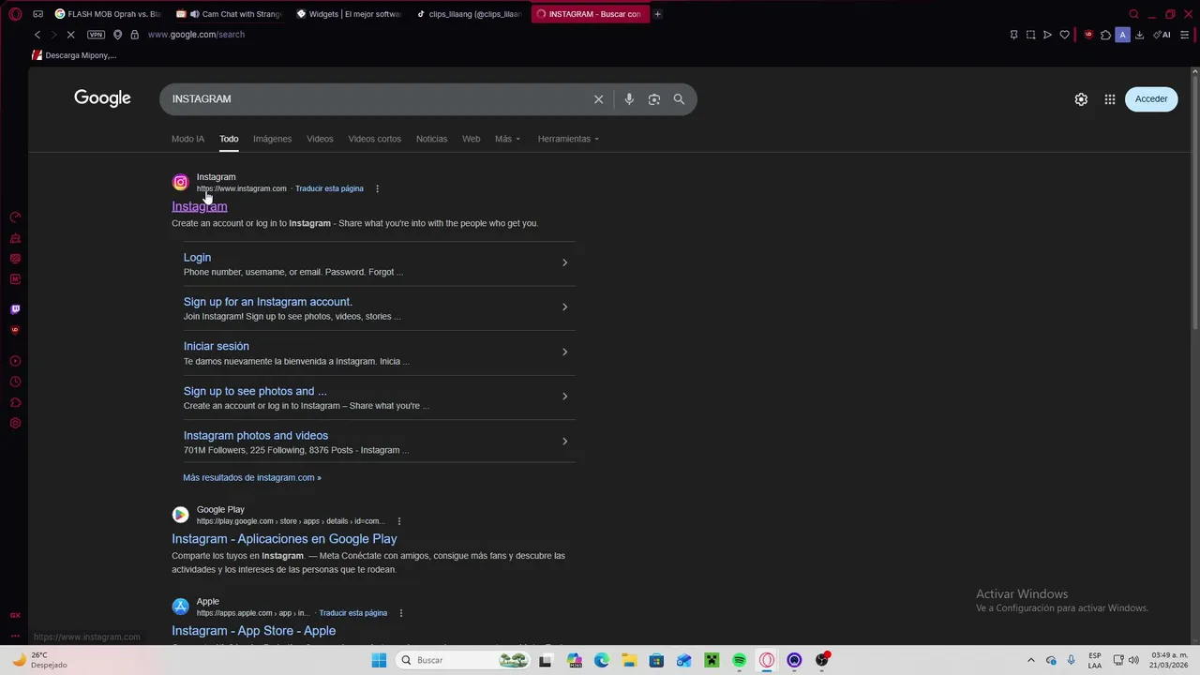
Task: Open the AI assistant button in toolbar
Action: point(1162,35)
